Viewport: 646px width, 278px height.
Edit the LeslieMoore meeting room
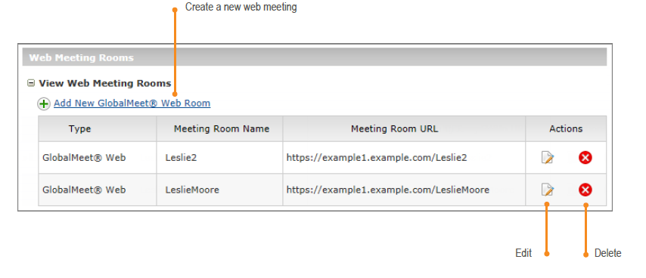[548, 190]
